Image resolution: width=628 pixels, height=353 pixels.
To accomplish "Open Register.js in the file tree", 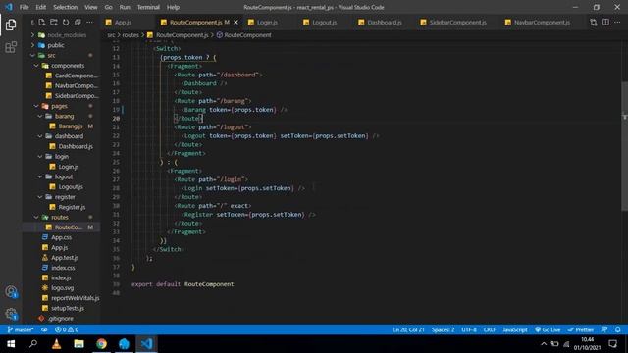I will click(72, 207).
